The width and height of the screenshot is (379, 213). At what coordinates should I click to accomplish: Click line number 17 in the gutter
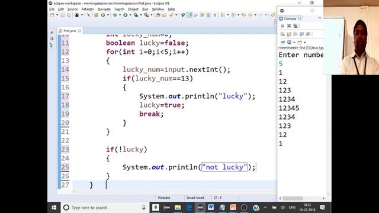(x=65, y=96)
